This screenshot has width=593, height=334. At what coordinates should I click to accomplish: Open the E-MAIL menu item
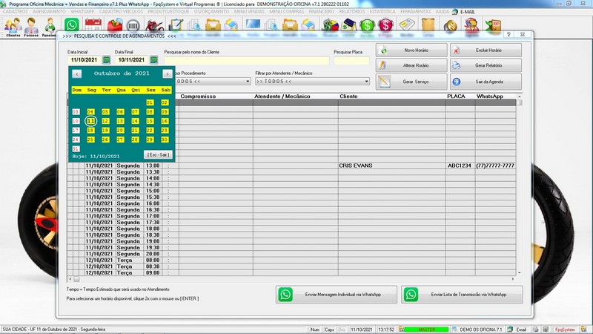464,12
